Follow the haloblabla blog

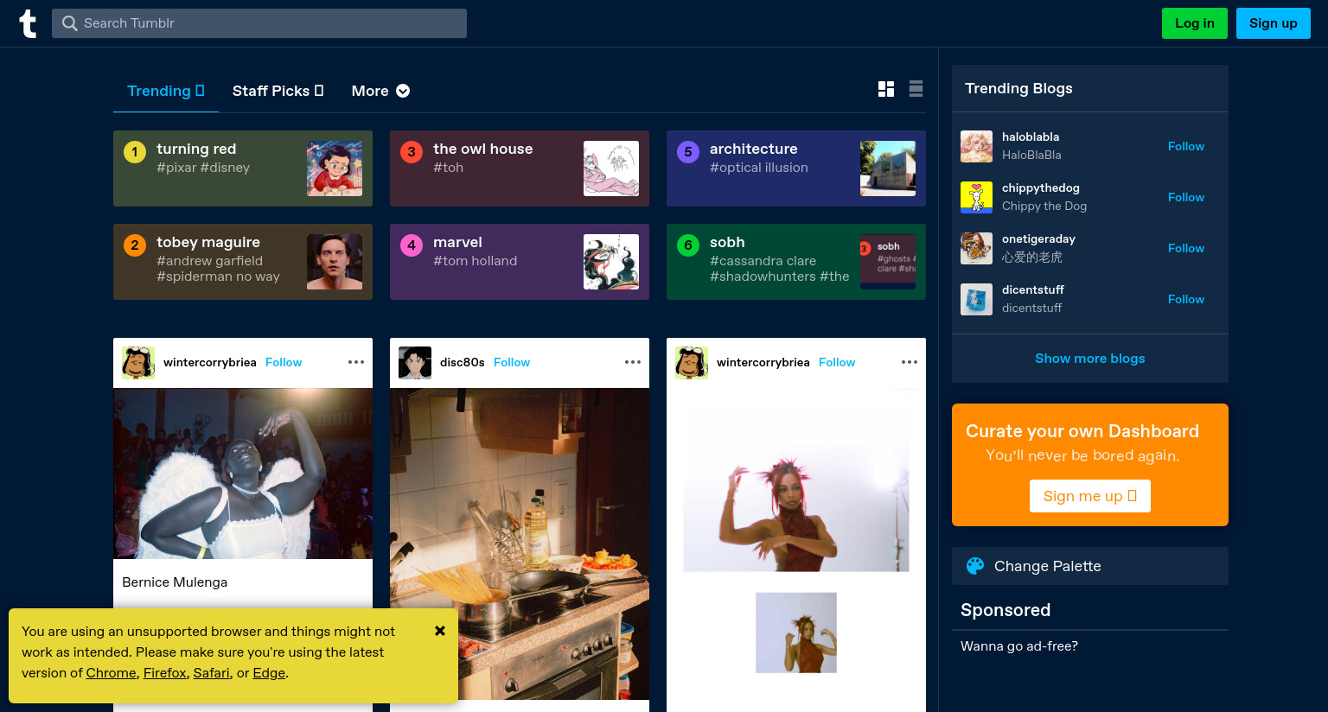click(1186, 146)
